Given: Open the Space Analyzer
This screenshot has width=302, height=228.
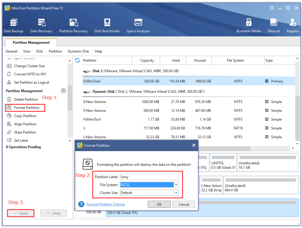Looking at the screenshot, I should 138,26.
